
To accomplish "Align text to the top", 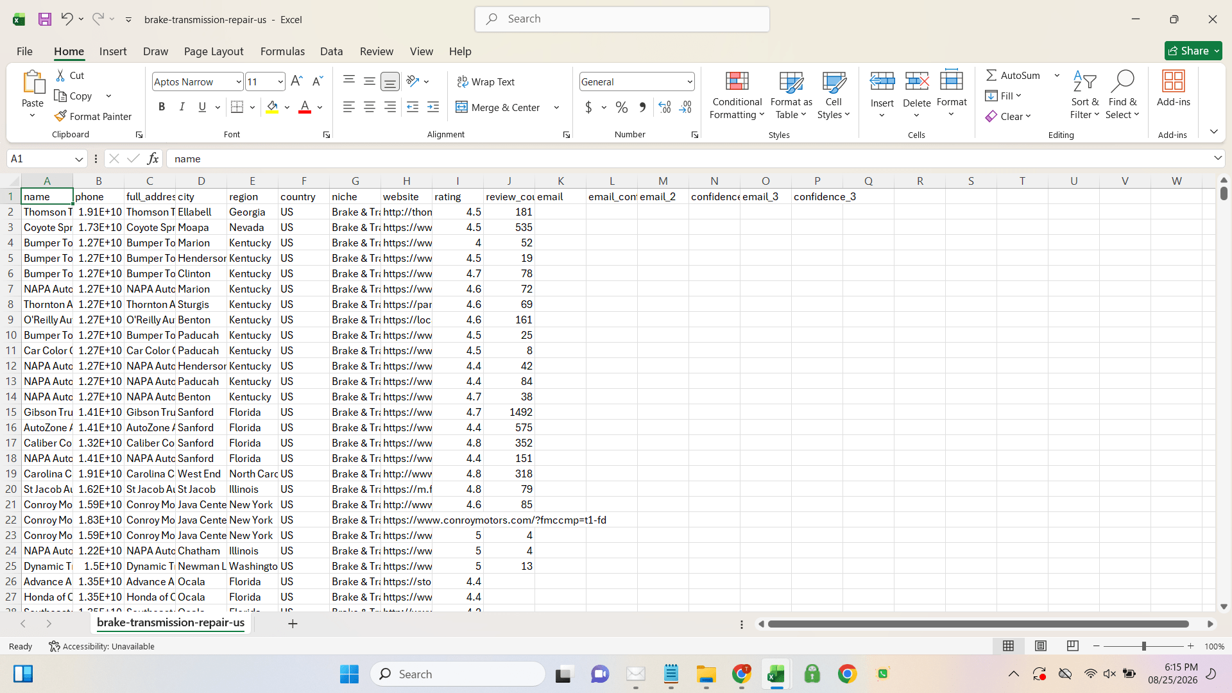I will (349, 80).
